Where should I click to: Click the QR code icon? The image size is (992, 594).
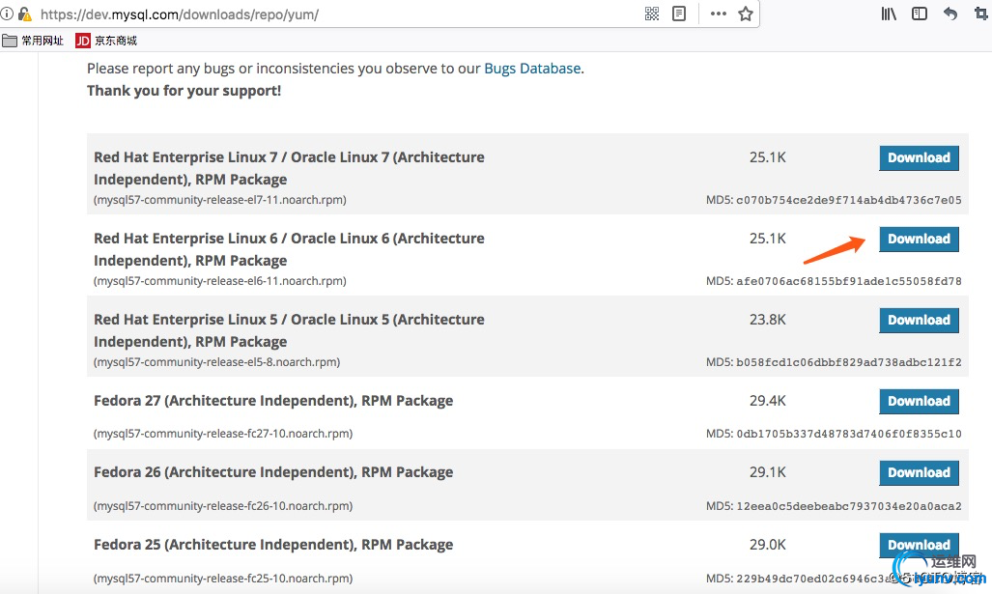(x=652, y=14)
